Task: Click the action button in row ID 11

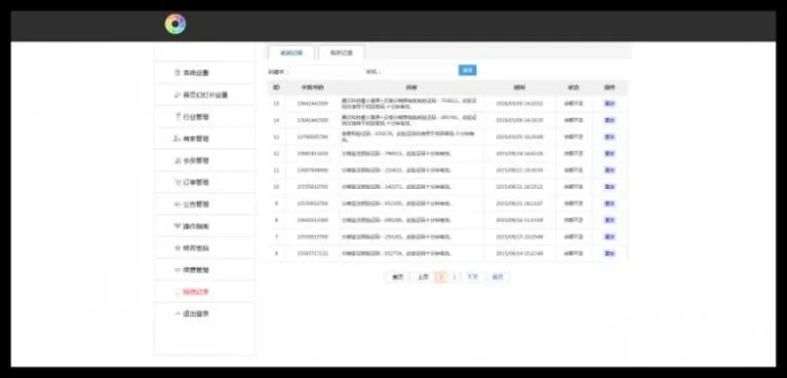Action: 609,170
